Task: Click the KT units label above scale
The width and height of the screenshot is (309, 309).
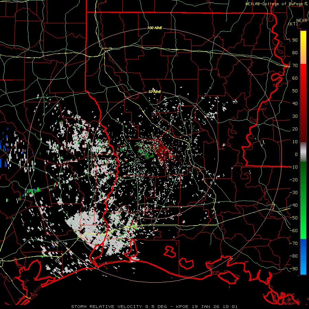Action: 293,24
